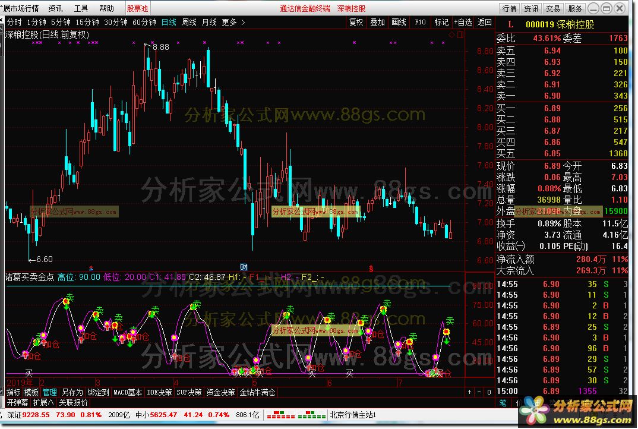Click the 买一 6.89 bid row
This screenshot has height=429, width=638.
coord(562,108)
